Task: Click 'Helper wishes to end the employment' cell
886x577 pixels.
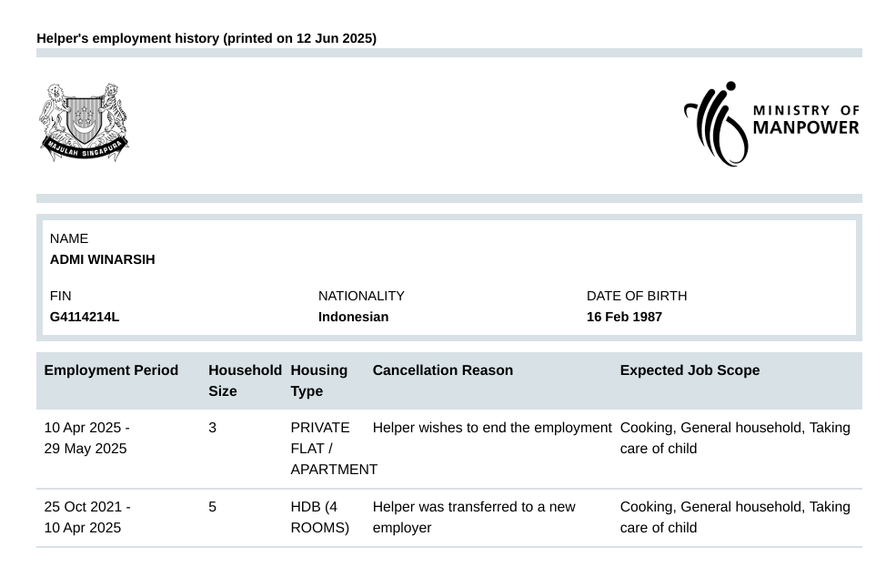Action: pos(492,428)
